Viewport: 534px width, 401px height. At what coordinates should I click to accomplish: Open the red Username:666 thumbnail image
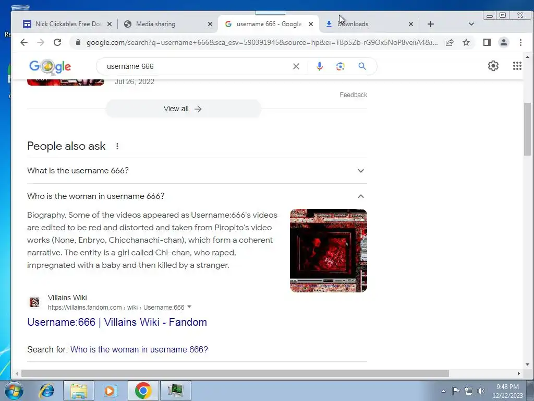tap(329, 251)
